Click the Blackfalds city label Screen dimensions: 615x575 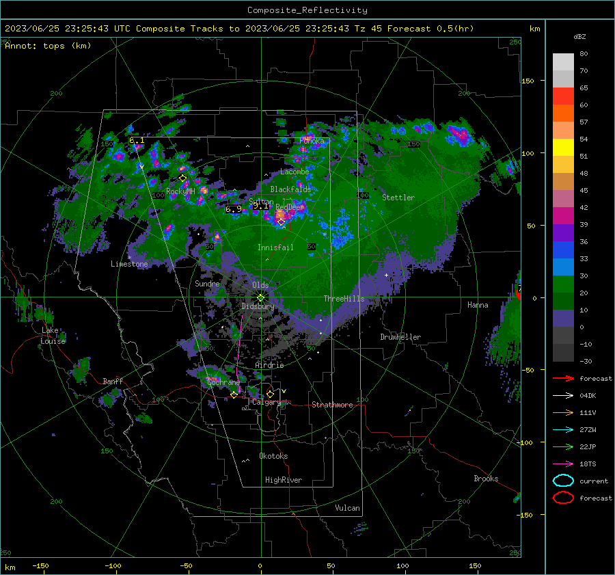point(290,189)
